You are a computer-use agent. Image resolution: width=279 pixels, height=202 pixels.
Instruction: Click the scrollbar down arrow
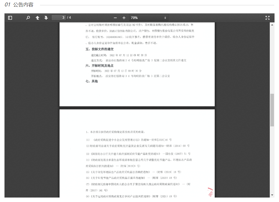point(272,195)
